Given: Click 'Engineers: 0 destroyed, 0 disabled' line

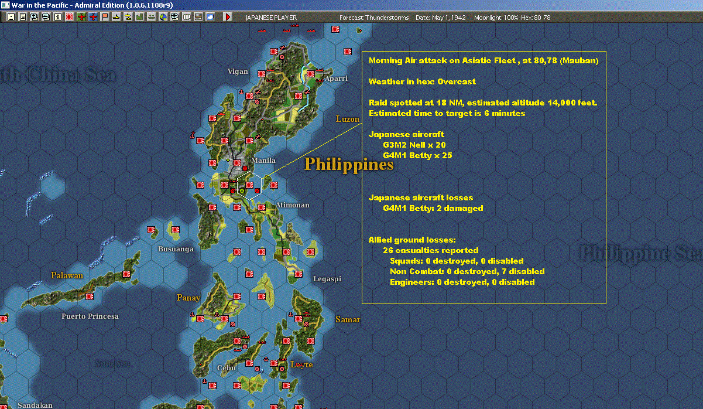Looking at the screenshot, I should click(462, 282).
